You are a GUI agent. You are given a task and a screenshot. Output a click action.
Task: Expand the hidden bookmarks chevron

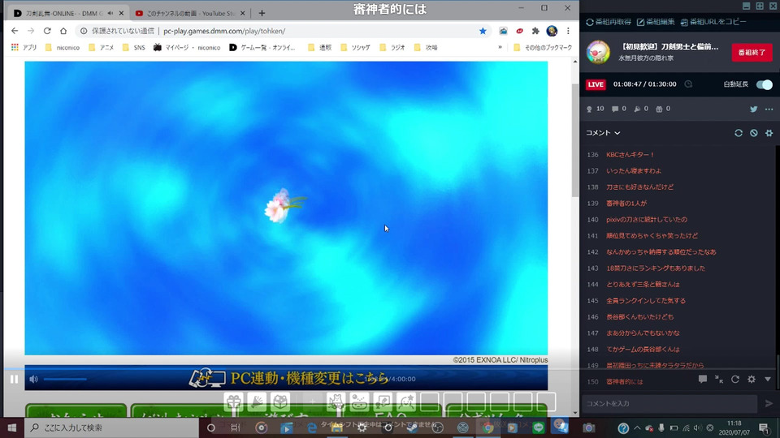[x=500, y=48]
